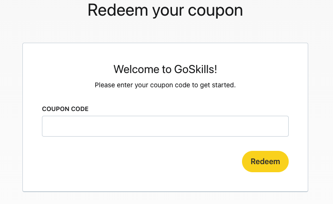Click the 'Redeem your coupon' page heading

click(x=165, y=10)
